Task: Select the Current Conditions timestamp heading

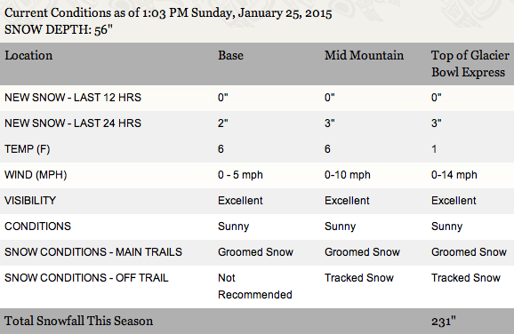Action: pos(168,13)
